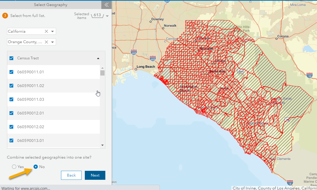317x190 pixels.
Task: Expand the Selected items 613 dropdown
Action: [x=107, y=16]
